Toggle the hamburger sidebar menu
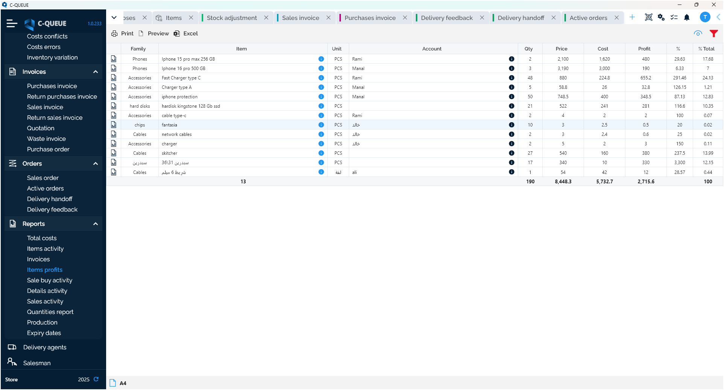The image size is (724, 390). [12, 23]
